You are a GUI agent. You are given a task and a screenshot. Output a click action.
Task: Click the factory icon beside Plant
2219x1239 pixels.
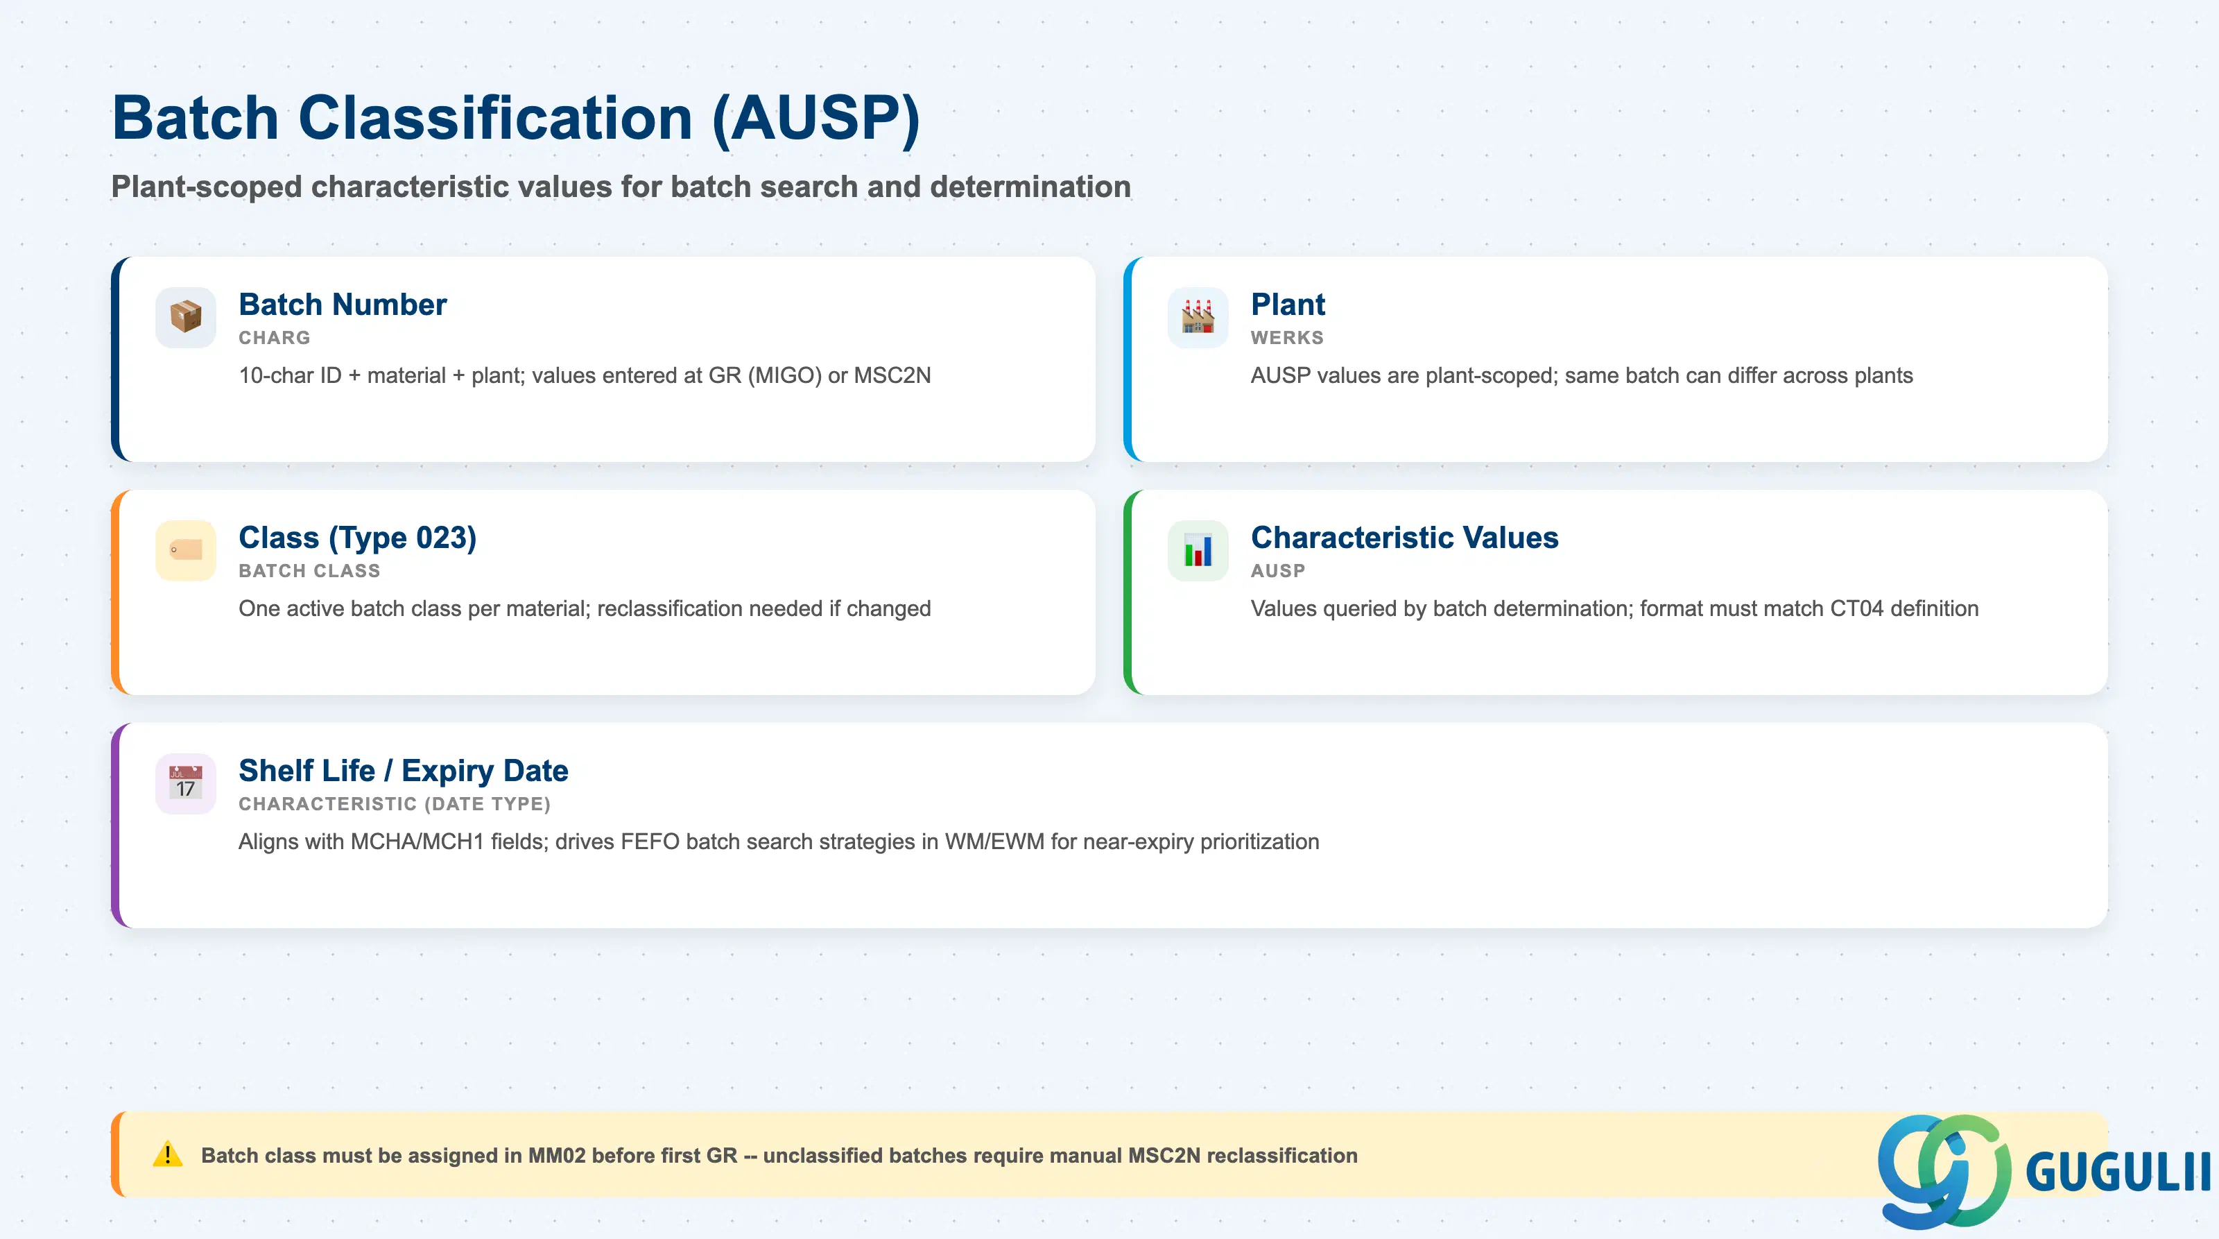click(1198, 317)
